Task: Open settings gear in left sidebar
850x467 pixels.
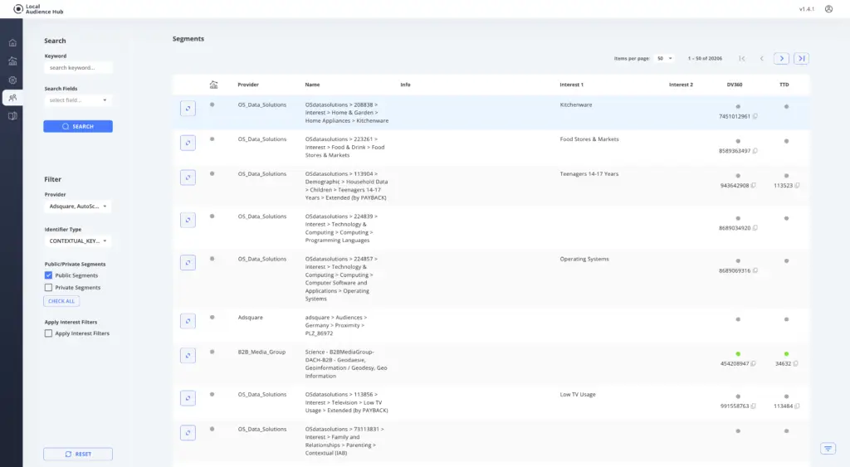Action: click(12, 80)
